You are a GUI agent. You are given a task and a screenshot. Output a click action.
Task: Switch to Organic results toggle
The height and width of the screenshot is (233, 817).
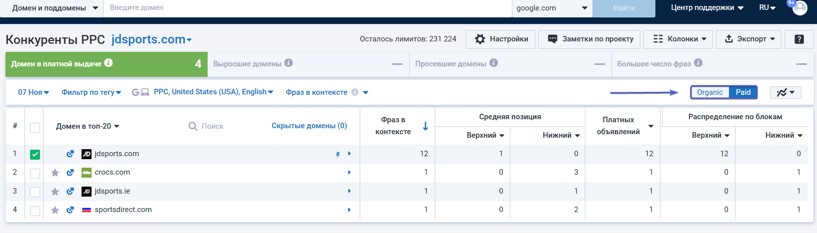[710, 92]
